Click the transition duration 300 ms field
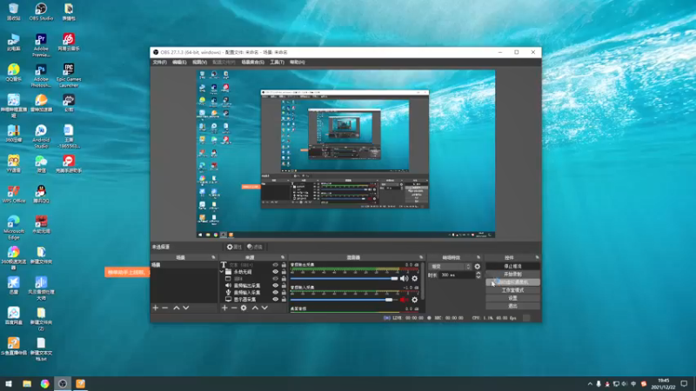696x391 pixels. pos(458,275)
